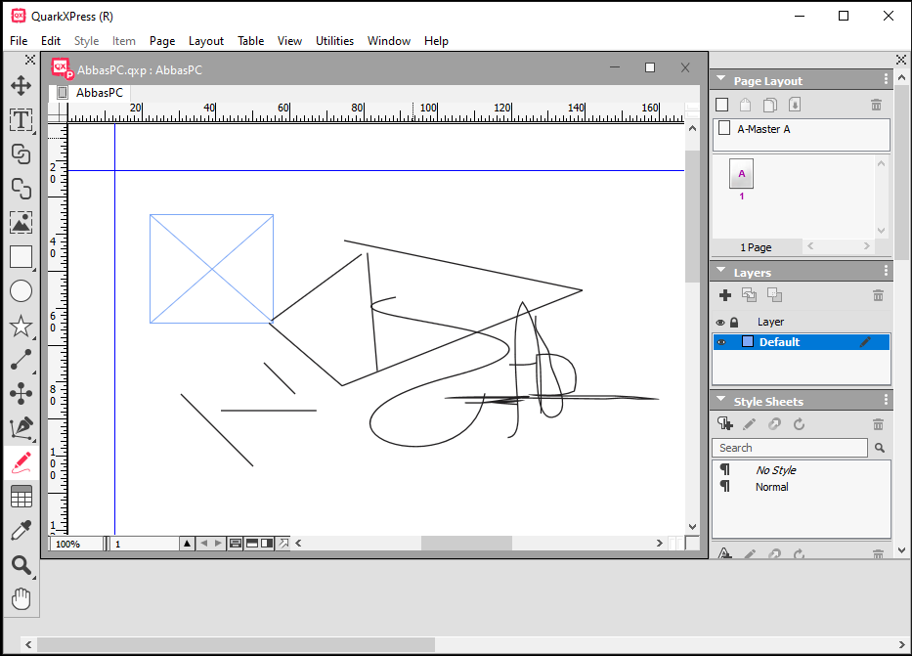Screen dimensions: 912x656
Task: Click the zoom percentage field showing 100%
Action: 76,544
